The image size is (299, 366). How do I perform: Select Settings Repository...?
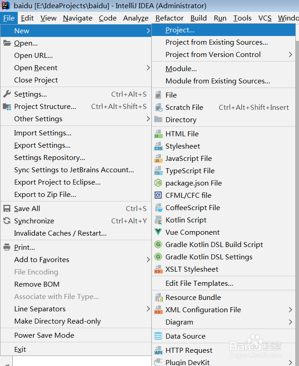pyautogui.click(x=76, y=158)
